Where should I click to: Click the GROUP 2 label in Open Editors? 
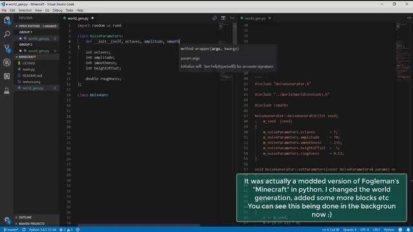tap(26, 44)
